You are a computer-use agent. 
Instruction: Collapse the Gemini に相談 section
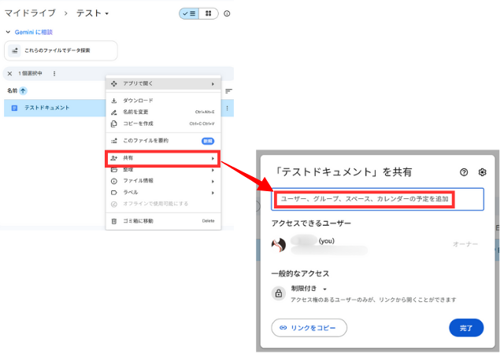pos(8,32)
